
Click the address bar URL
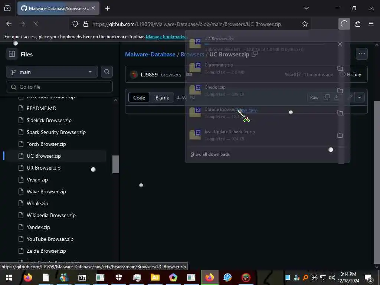[187, 24]
